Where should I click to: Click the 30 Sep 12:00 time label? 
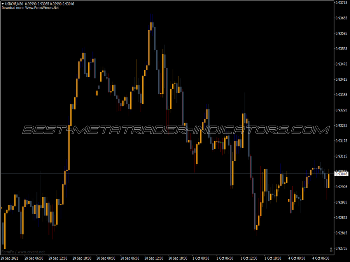(154, 259)
